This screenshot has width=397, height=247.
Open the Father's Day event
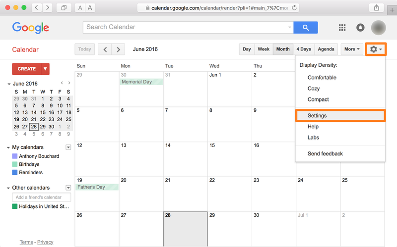tap(97, 187)
